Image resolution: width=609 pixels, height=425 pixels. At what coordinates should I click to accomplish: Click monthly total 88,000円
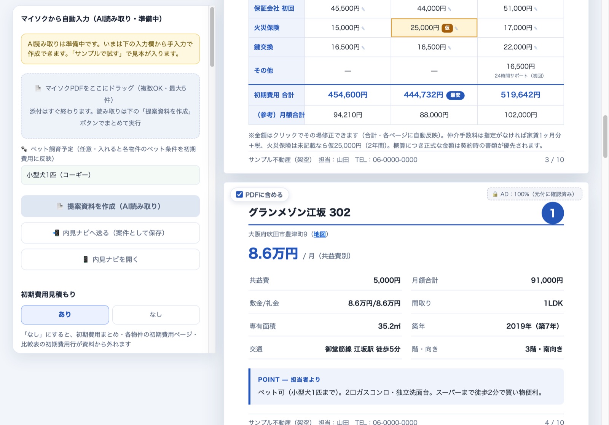[434, 115]
